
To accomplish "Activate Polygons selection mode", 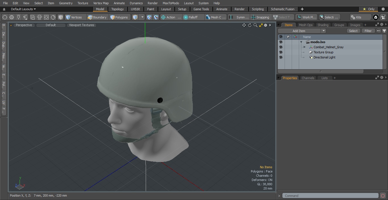I will coord(120,17).
